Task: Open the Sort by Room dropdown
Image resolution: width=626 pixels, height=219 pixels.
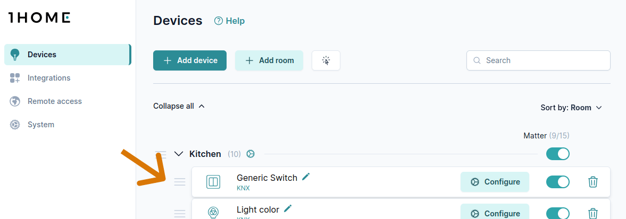Action: [571, 108]
